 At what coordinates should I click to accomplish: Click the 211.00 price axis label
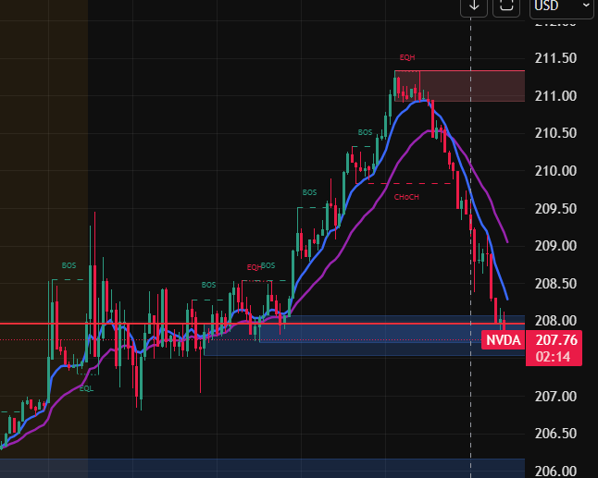click(555, 96)
